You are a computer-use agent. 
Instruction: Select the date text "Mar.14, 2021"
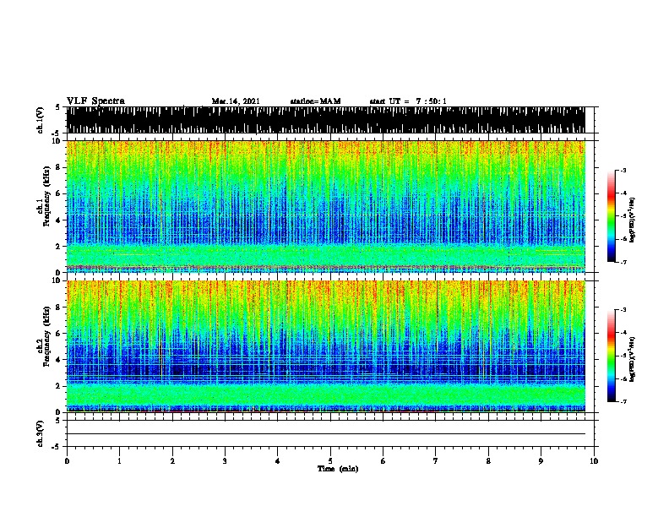pyautogui.click(x=236, y=101)
